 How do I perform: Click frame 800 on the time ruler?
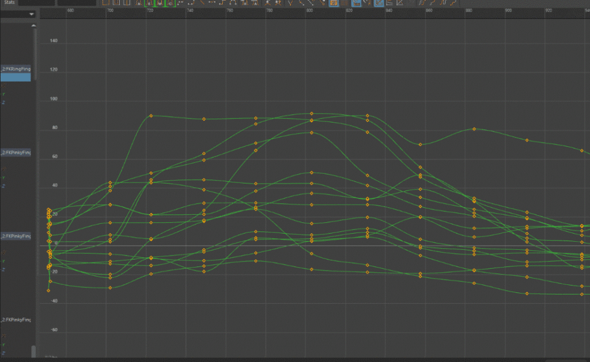[309, 10]
